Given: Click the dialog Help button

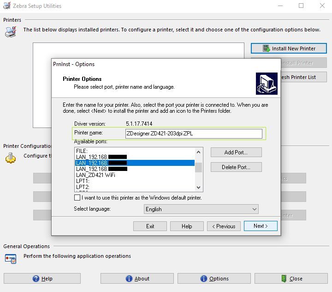Looking at the screenshot, I should pos(187,226).
